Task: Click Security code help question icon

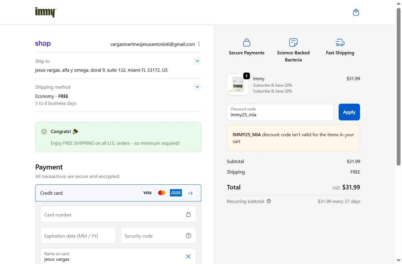Action: tap(188, 236)
